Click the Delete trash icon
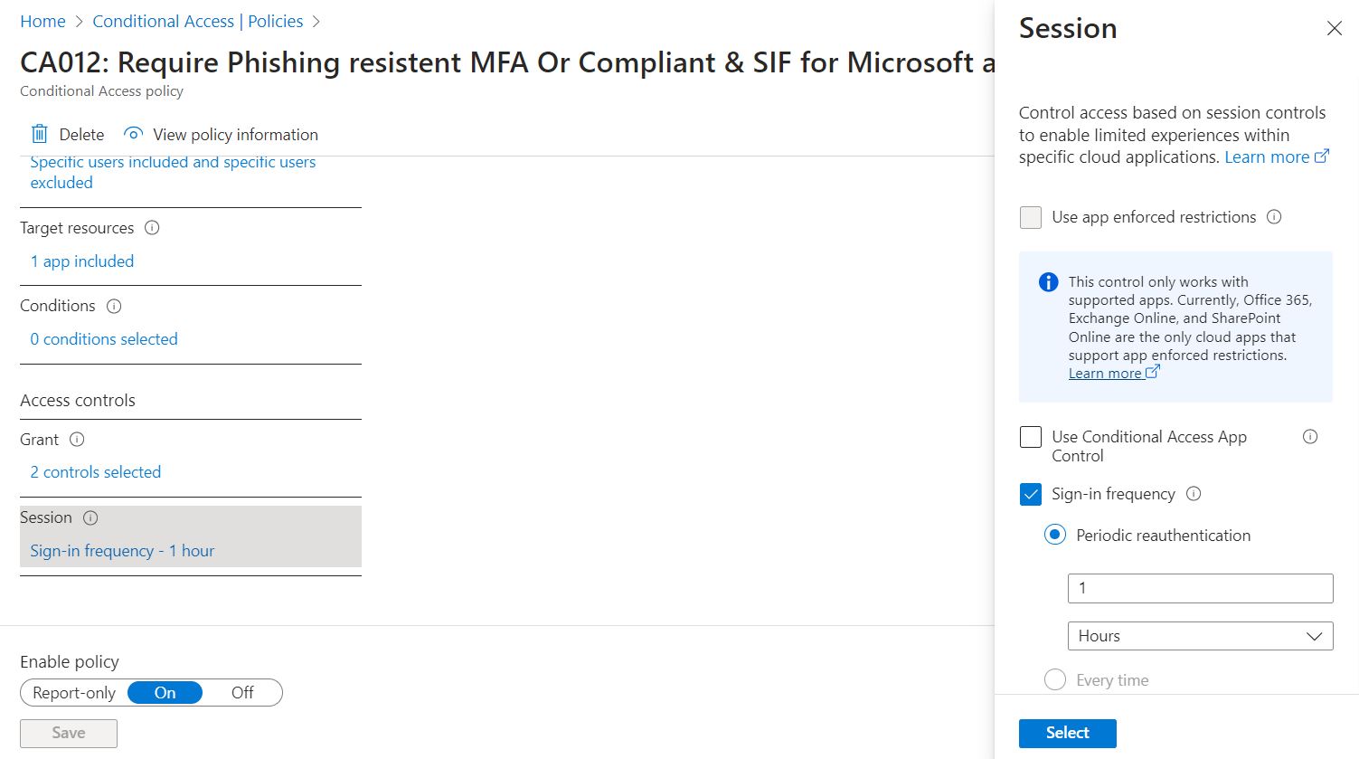Image resolution: width=1359 pixels, height=759 pixels. (40, 134)
